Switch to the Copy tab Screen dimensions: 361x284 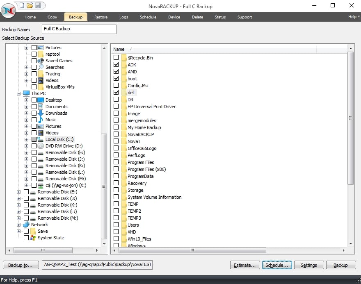pyautogui.click(x=52, y=17)
